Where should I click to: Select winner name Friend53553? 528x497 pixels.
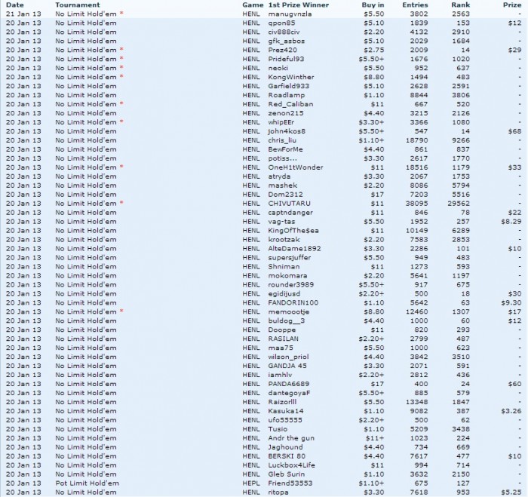coord(290,484)
